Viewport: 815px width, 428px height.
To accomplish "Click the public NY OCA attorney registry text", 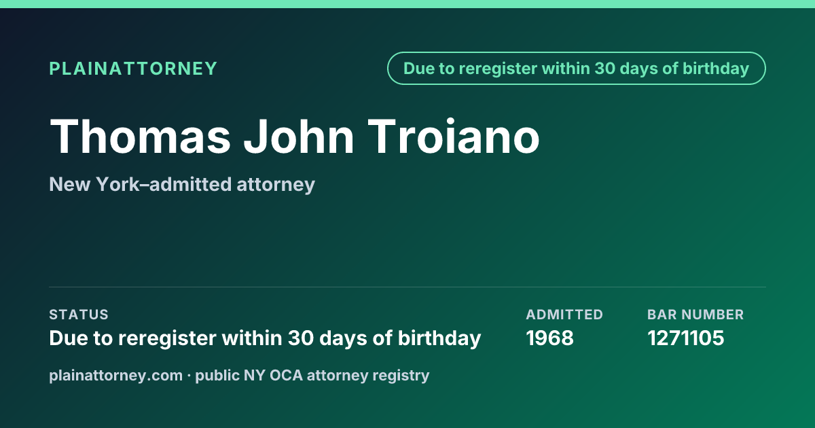I will pyautogui.click(x=312, y=375).
